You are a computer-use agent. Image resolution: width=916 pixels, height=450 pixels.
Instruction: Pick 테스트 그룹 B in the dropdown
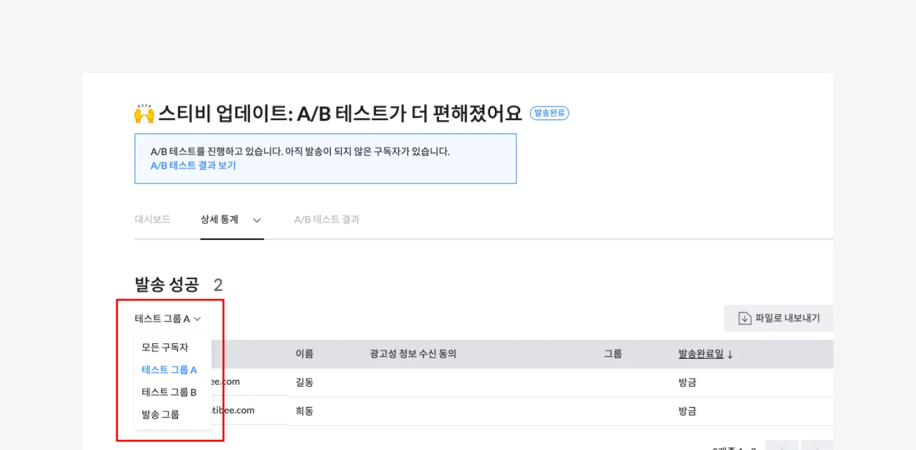(169, 392)
